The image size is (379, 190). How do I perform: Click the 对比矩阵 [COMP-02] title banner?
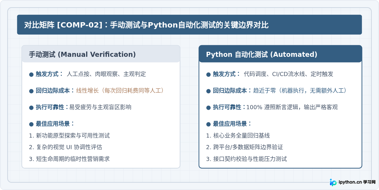pyautogui.click(x=189, y=25)
